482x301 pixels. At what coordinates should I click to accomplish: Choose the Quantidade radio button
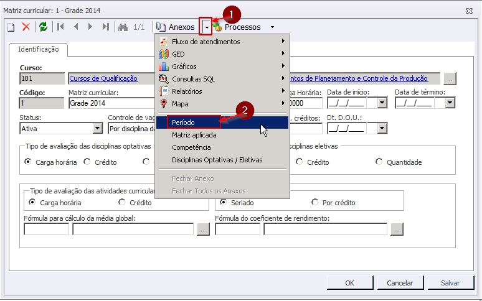coord(379,162)
